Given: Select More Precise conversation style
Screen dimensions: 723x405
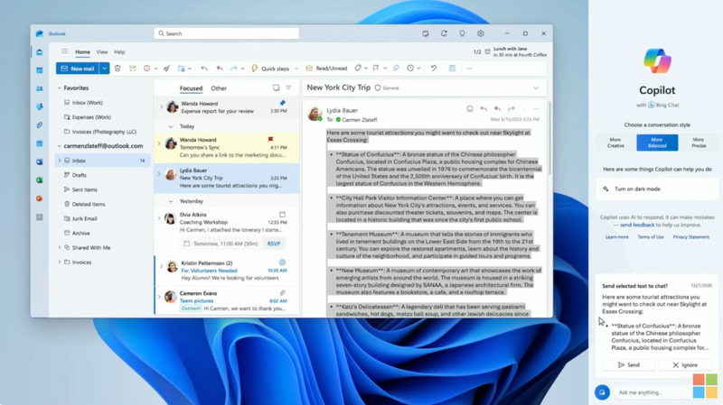Looking at the screenshot, I should click(699, 143).
